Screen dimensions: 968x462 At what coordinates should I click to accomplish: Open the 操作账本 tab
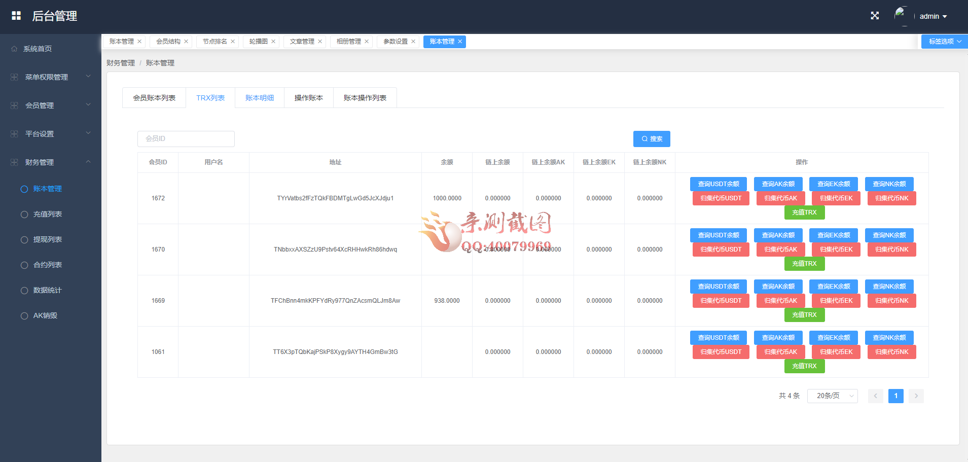[308, 97]
